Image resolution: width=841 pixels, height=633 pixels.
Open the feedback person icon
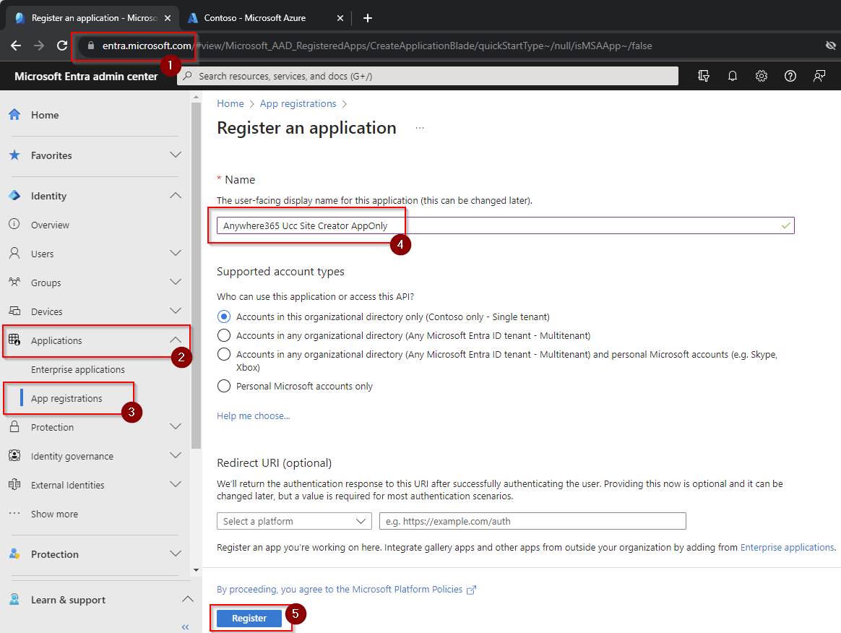pos(819,76)
